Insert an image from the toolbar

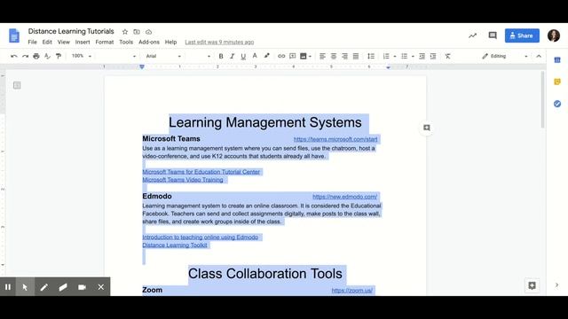304,56
